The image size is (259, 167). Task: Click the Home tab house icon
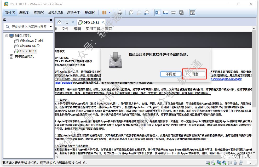[60, 22]
